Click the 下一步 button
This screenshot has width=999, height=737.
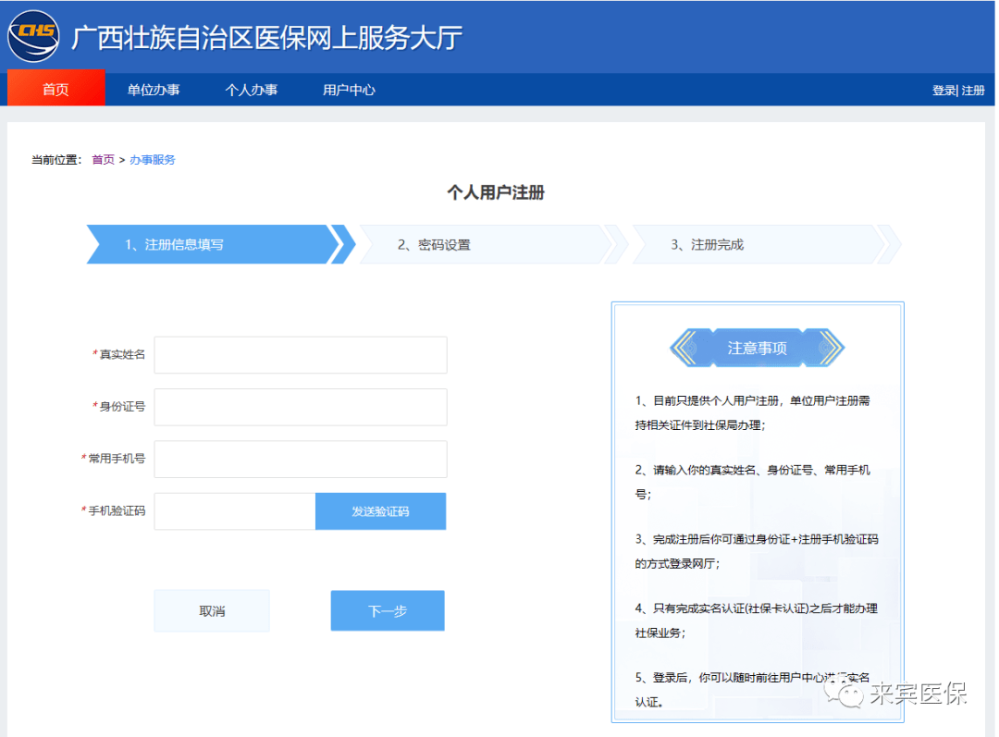pyautogui.click(x=388, y=611)
